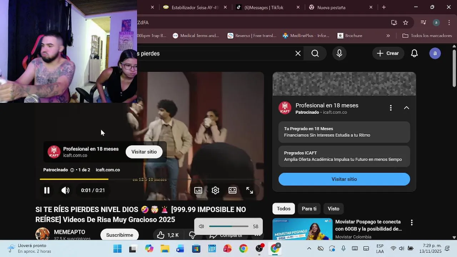The height and width of the screenshot is (257, 457).
Task: Open Reverso Free translation bookmark
Action: 252,36
